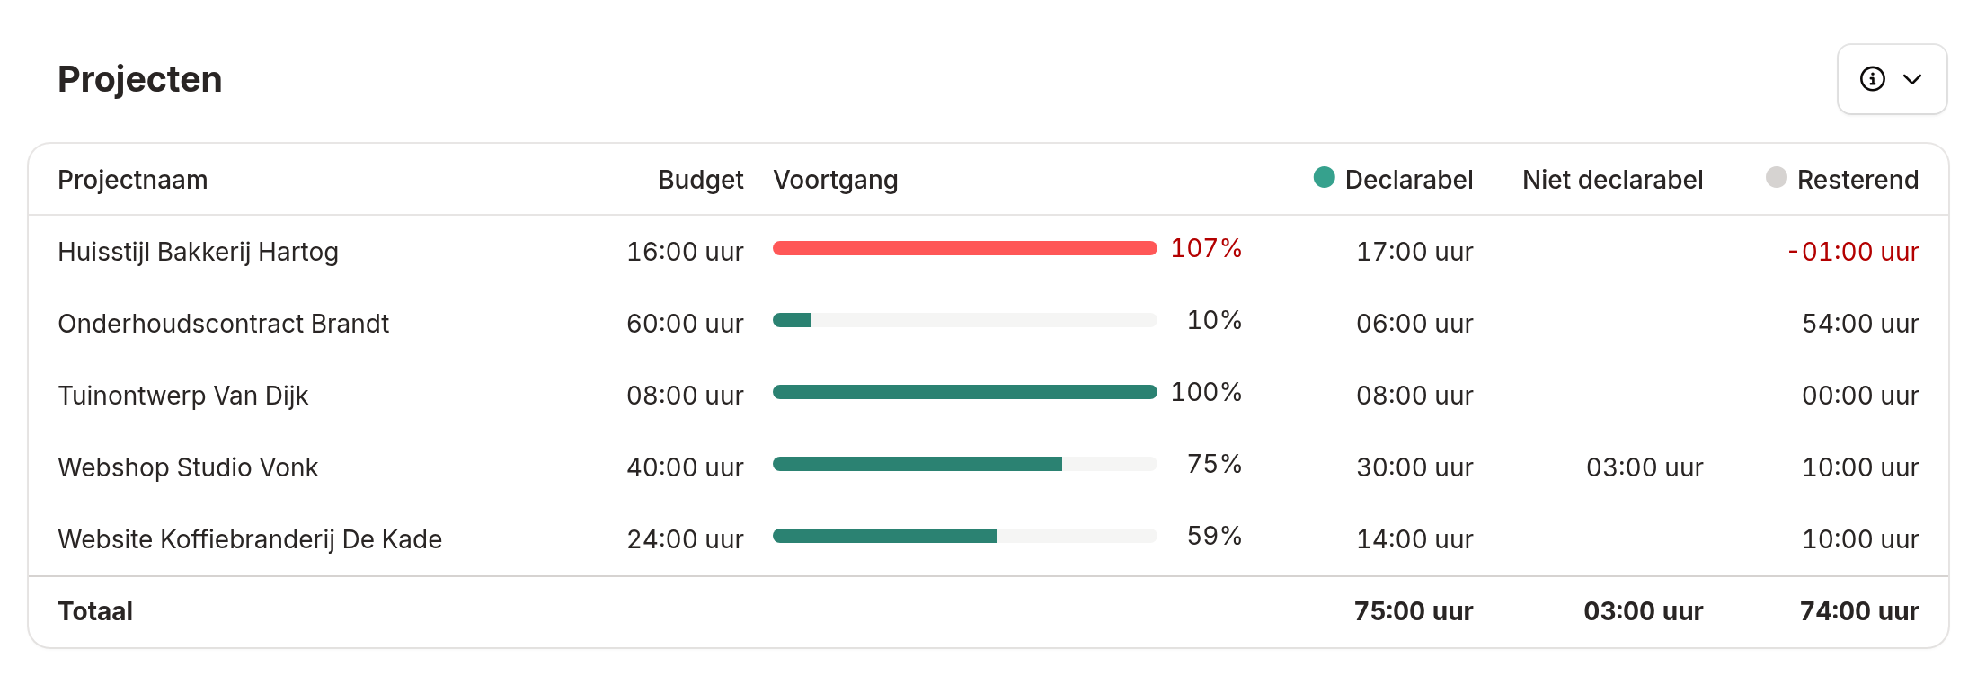Click the red 107% progress bar
Screen dimensions: 1977x676
[x=965, y=248]
